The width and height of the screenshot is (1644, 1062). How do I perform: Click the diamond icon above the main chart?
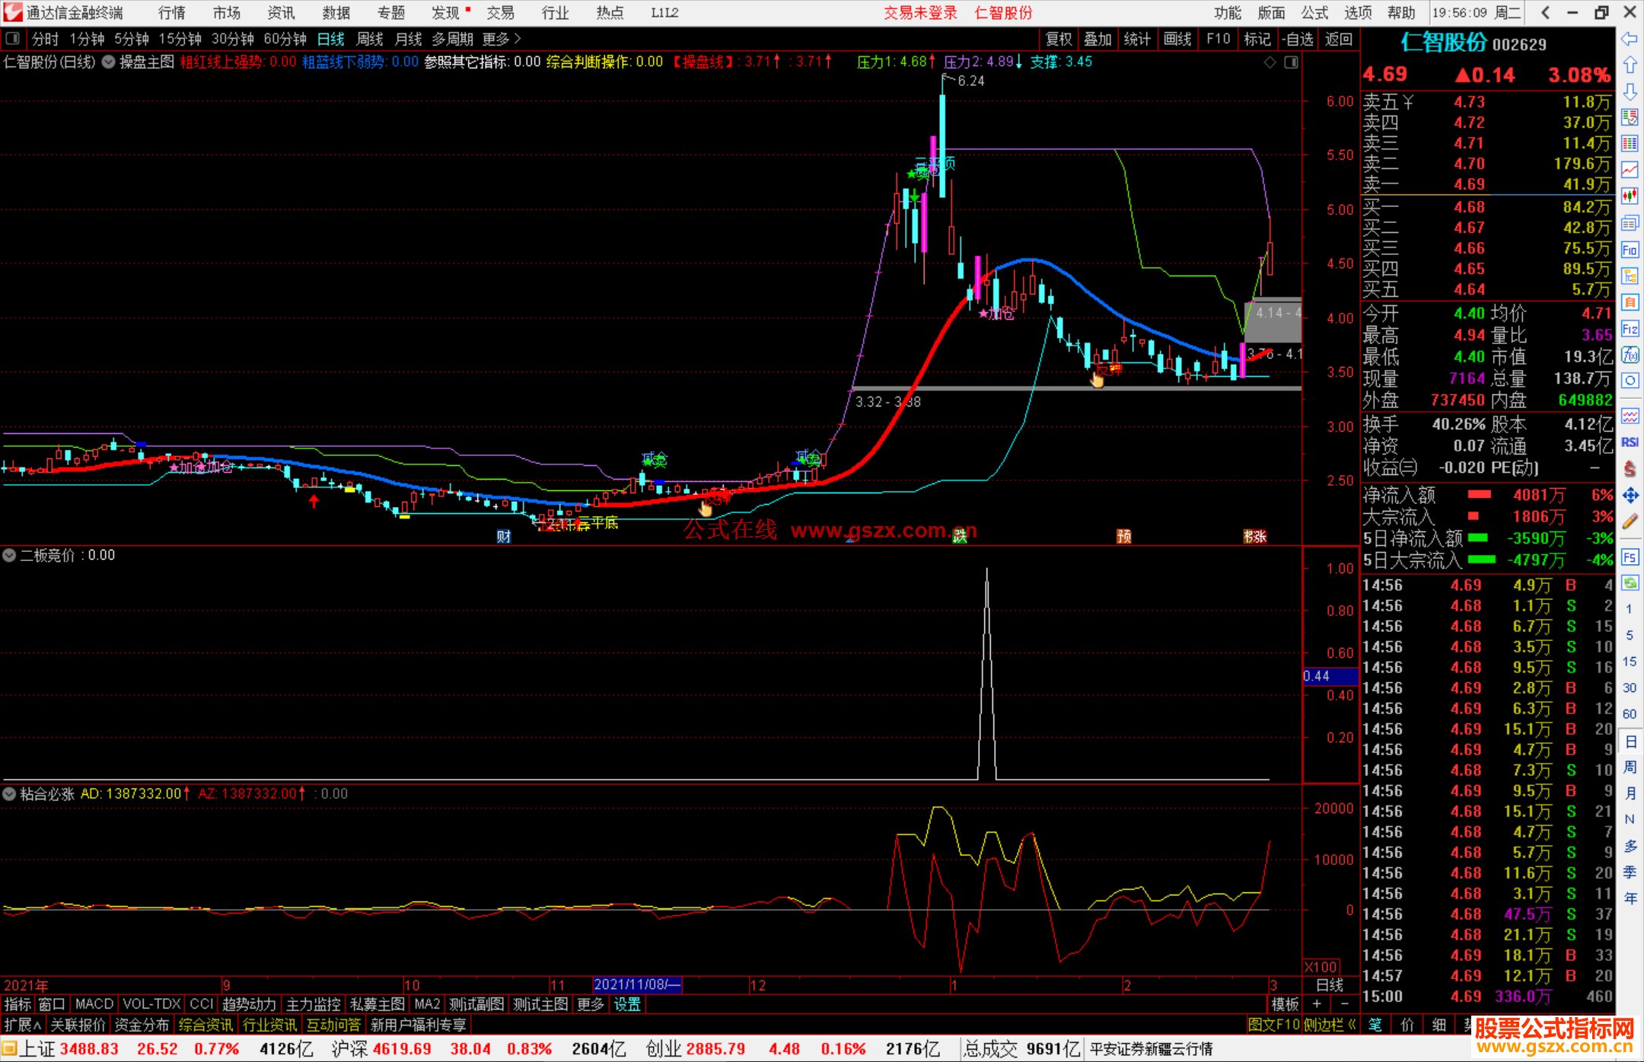(x=1270, y=62)
